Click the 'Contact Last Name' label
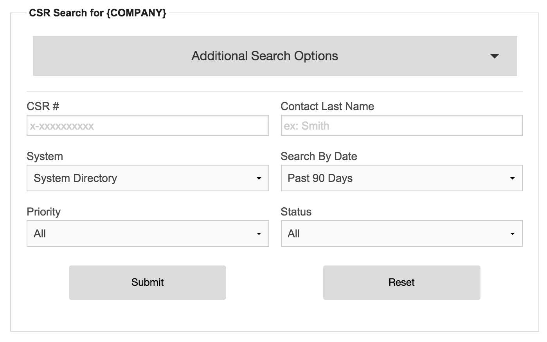This screenshot has height=342, width=547. pos(327,106)
